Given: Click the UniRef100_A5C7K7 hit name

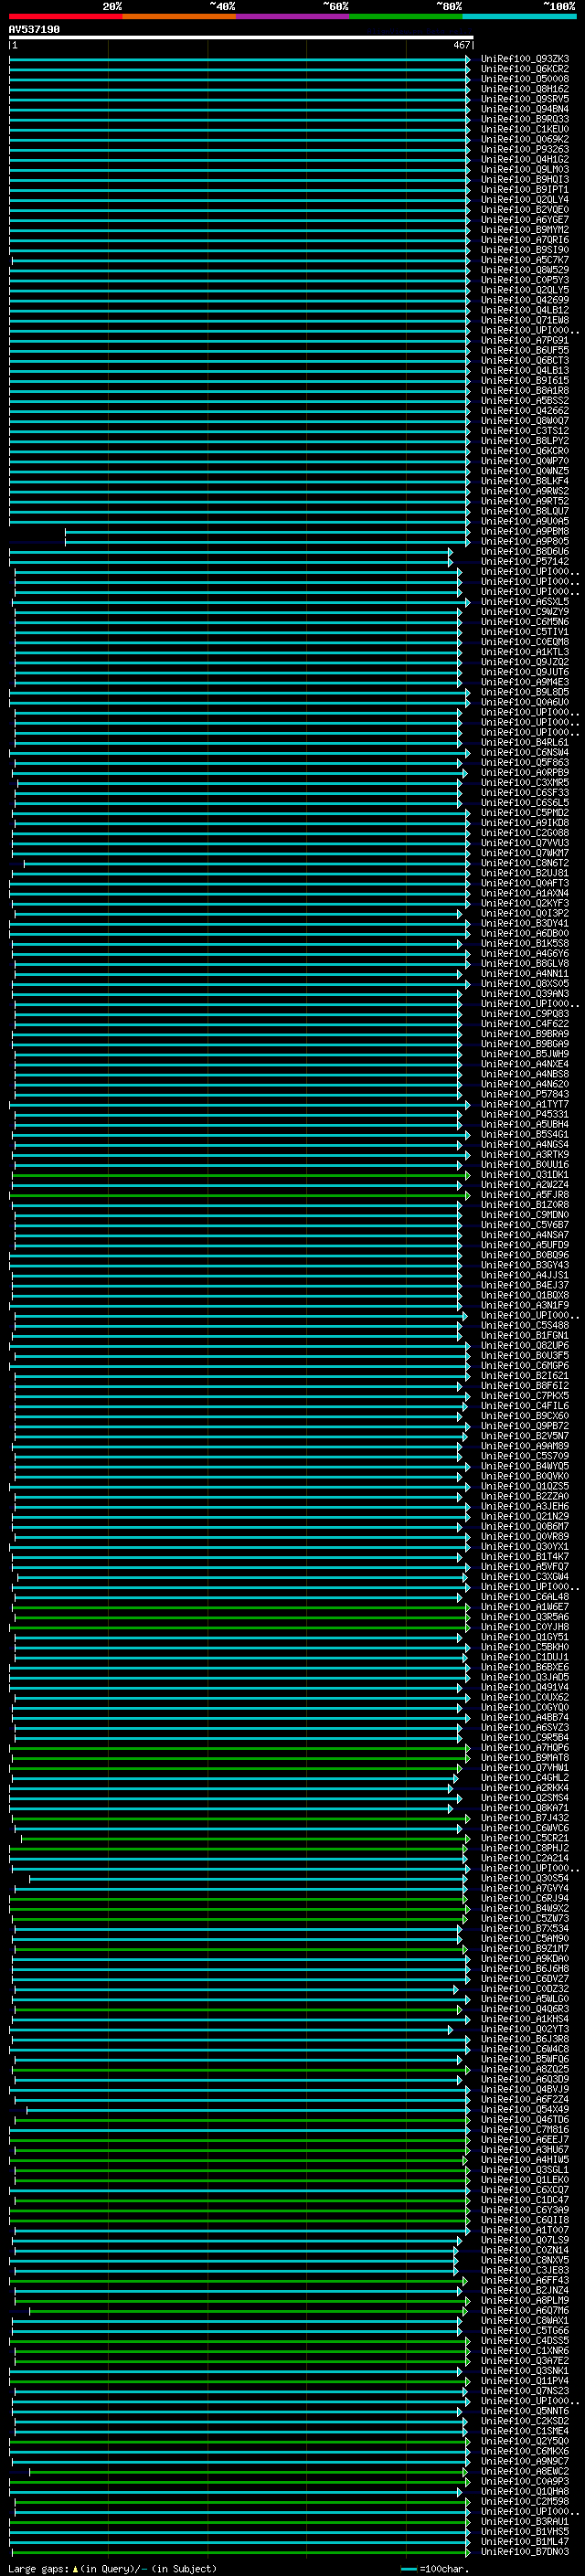Looking at the screenshot, I should pos(525,259).
